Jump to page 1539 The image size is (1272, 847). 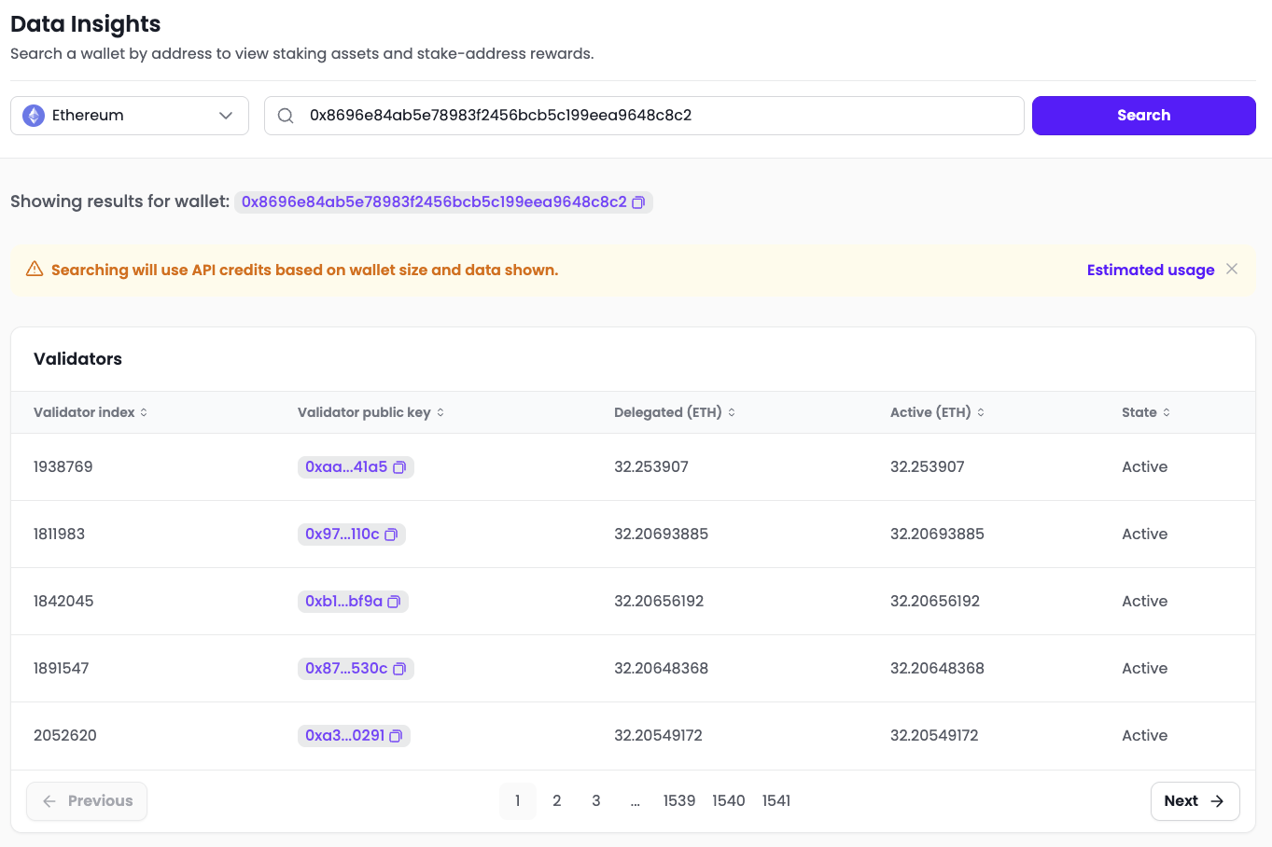click(679, 801)
